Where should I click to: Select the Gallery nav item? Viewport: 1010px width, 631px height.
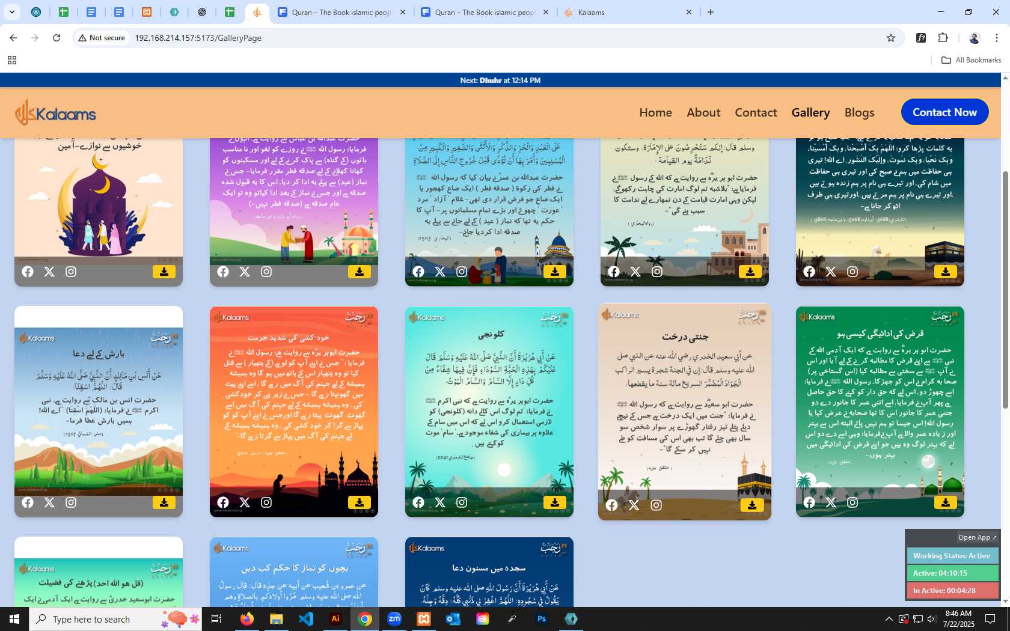[x=810, y=112]
